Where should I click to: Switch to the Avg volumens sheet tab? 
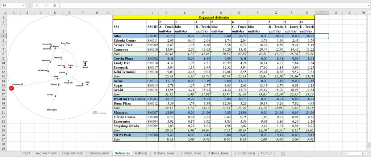[46, 153]
